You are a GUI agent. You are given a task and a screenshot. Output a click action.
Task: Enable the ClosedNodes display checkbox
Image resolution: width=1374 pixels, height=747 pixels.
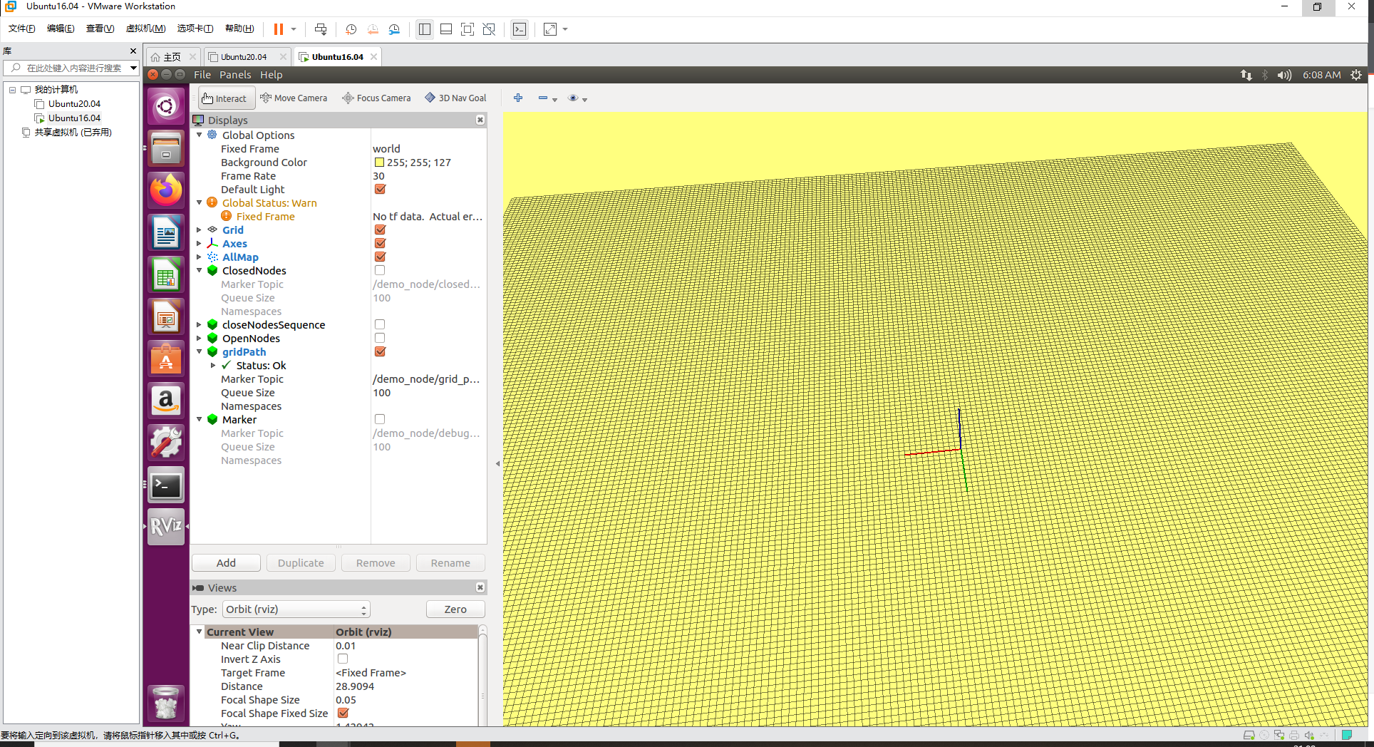tap(380, 270)
